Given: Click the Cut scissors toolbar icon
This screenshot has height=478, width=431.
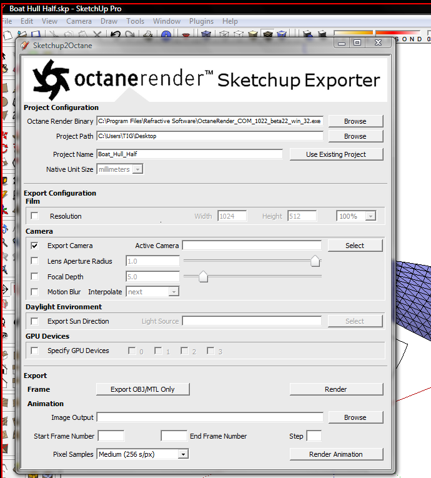Looking at the screenshot, I should pyautogui.click(x=54, y=34).
